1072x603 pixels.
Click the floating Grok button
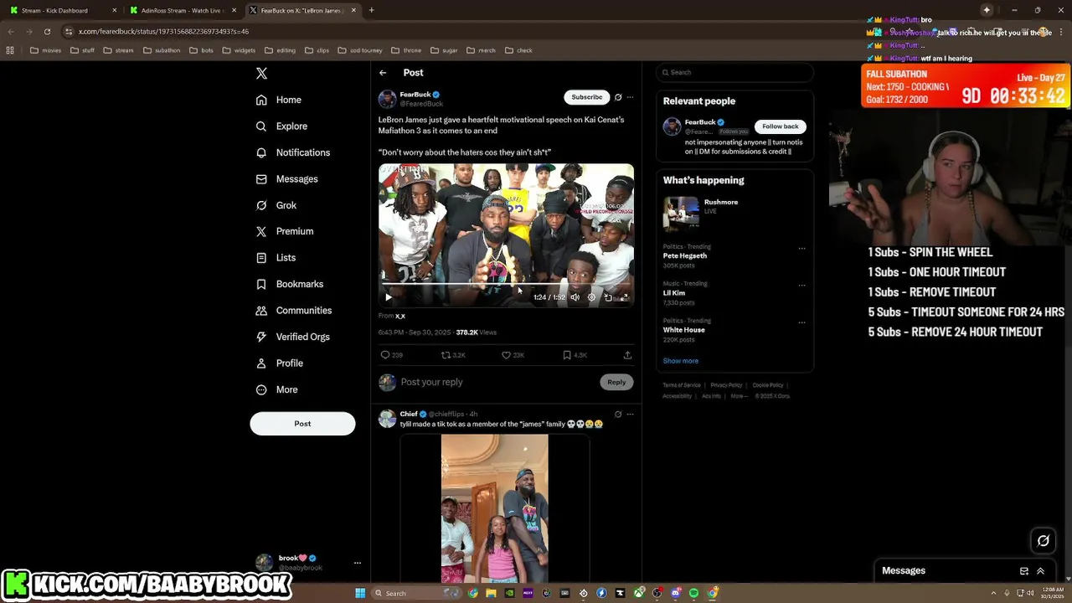click(x=1044, y=540)
